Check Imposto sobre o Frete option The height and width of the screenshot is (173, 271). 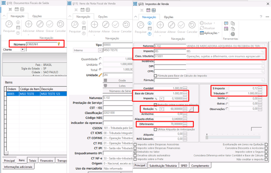point(135,159)
